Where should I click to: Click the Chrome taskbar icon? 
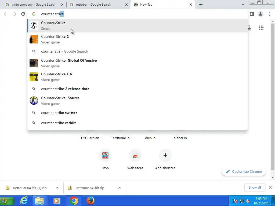74,201
